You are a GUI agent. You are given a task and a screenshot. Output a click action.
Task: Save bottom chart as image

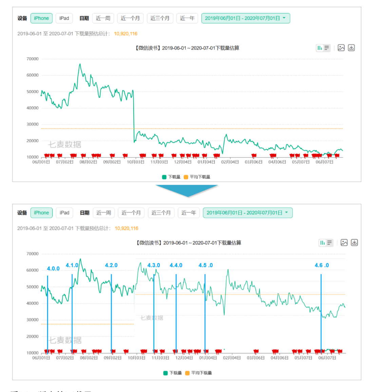click(344, 243)
